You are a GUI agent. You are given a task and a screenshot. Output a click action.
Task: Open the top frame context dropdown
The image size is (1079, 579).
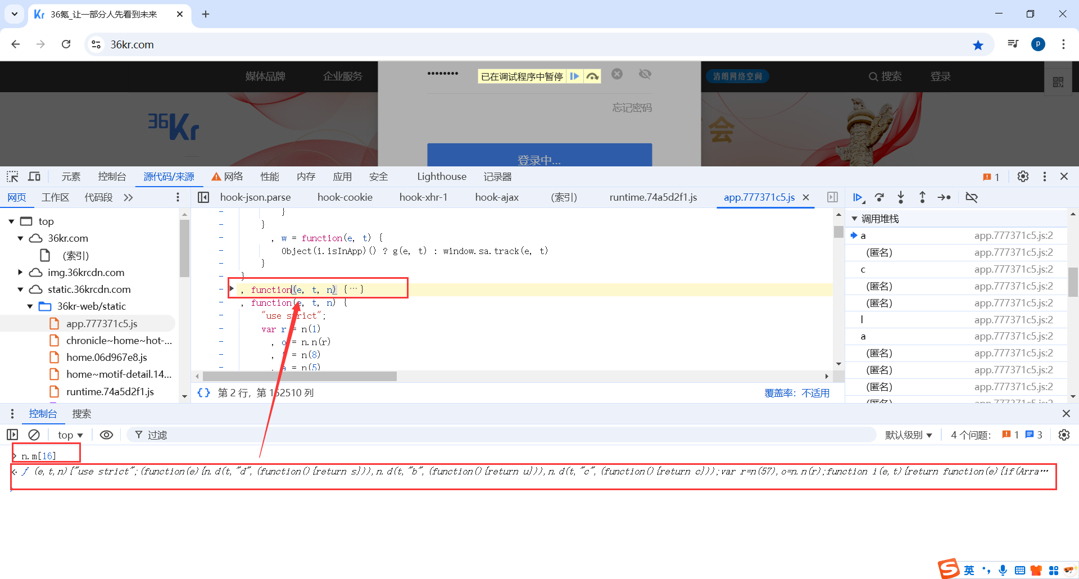tap(69, 435)
